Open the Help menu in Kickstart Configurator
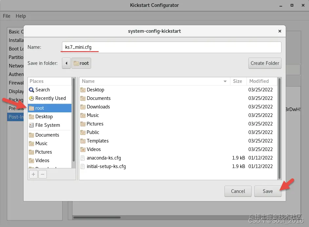This screenshot has width=309, height=227. [21, 16]
